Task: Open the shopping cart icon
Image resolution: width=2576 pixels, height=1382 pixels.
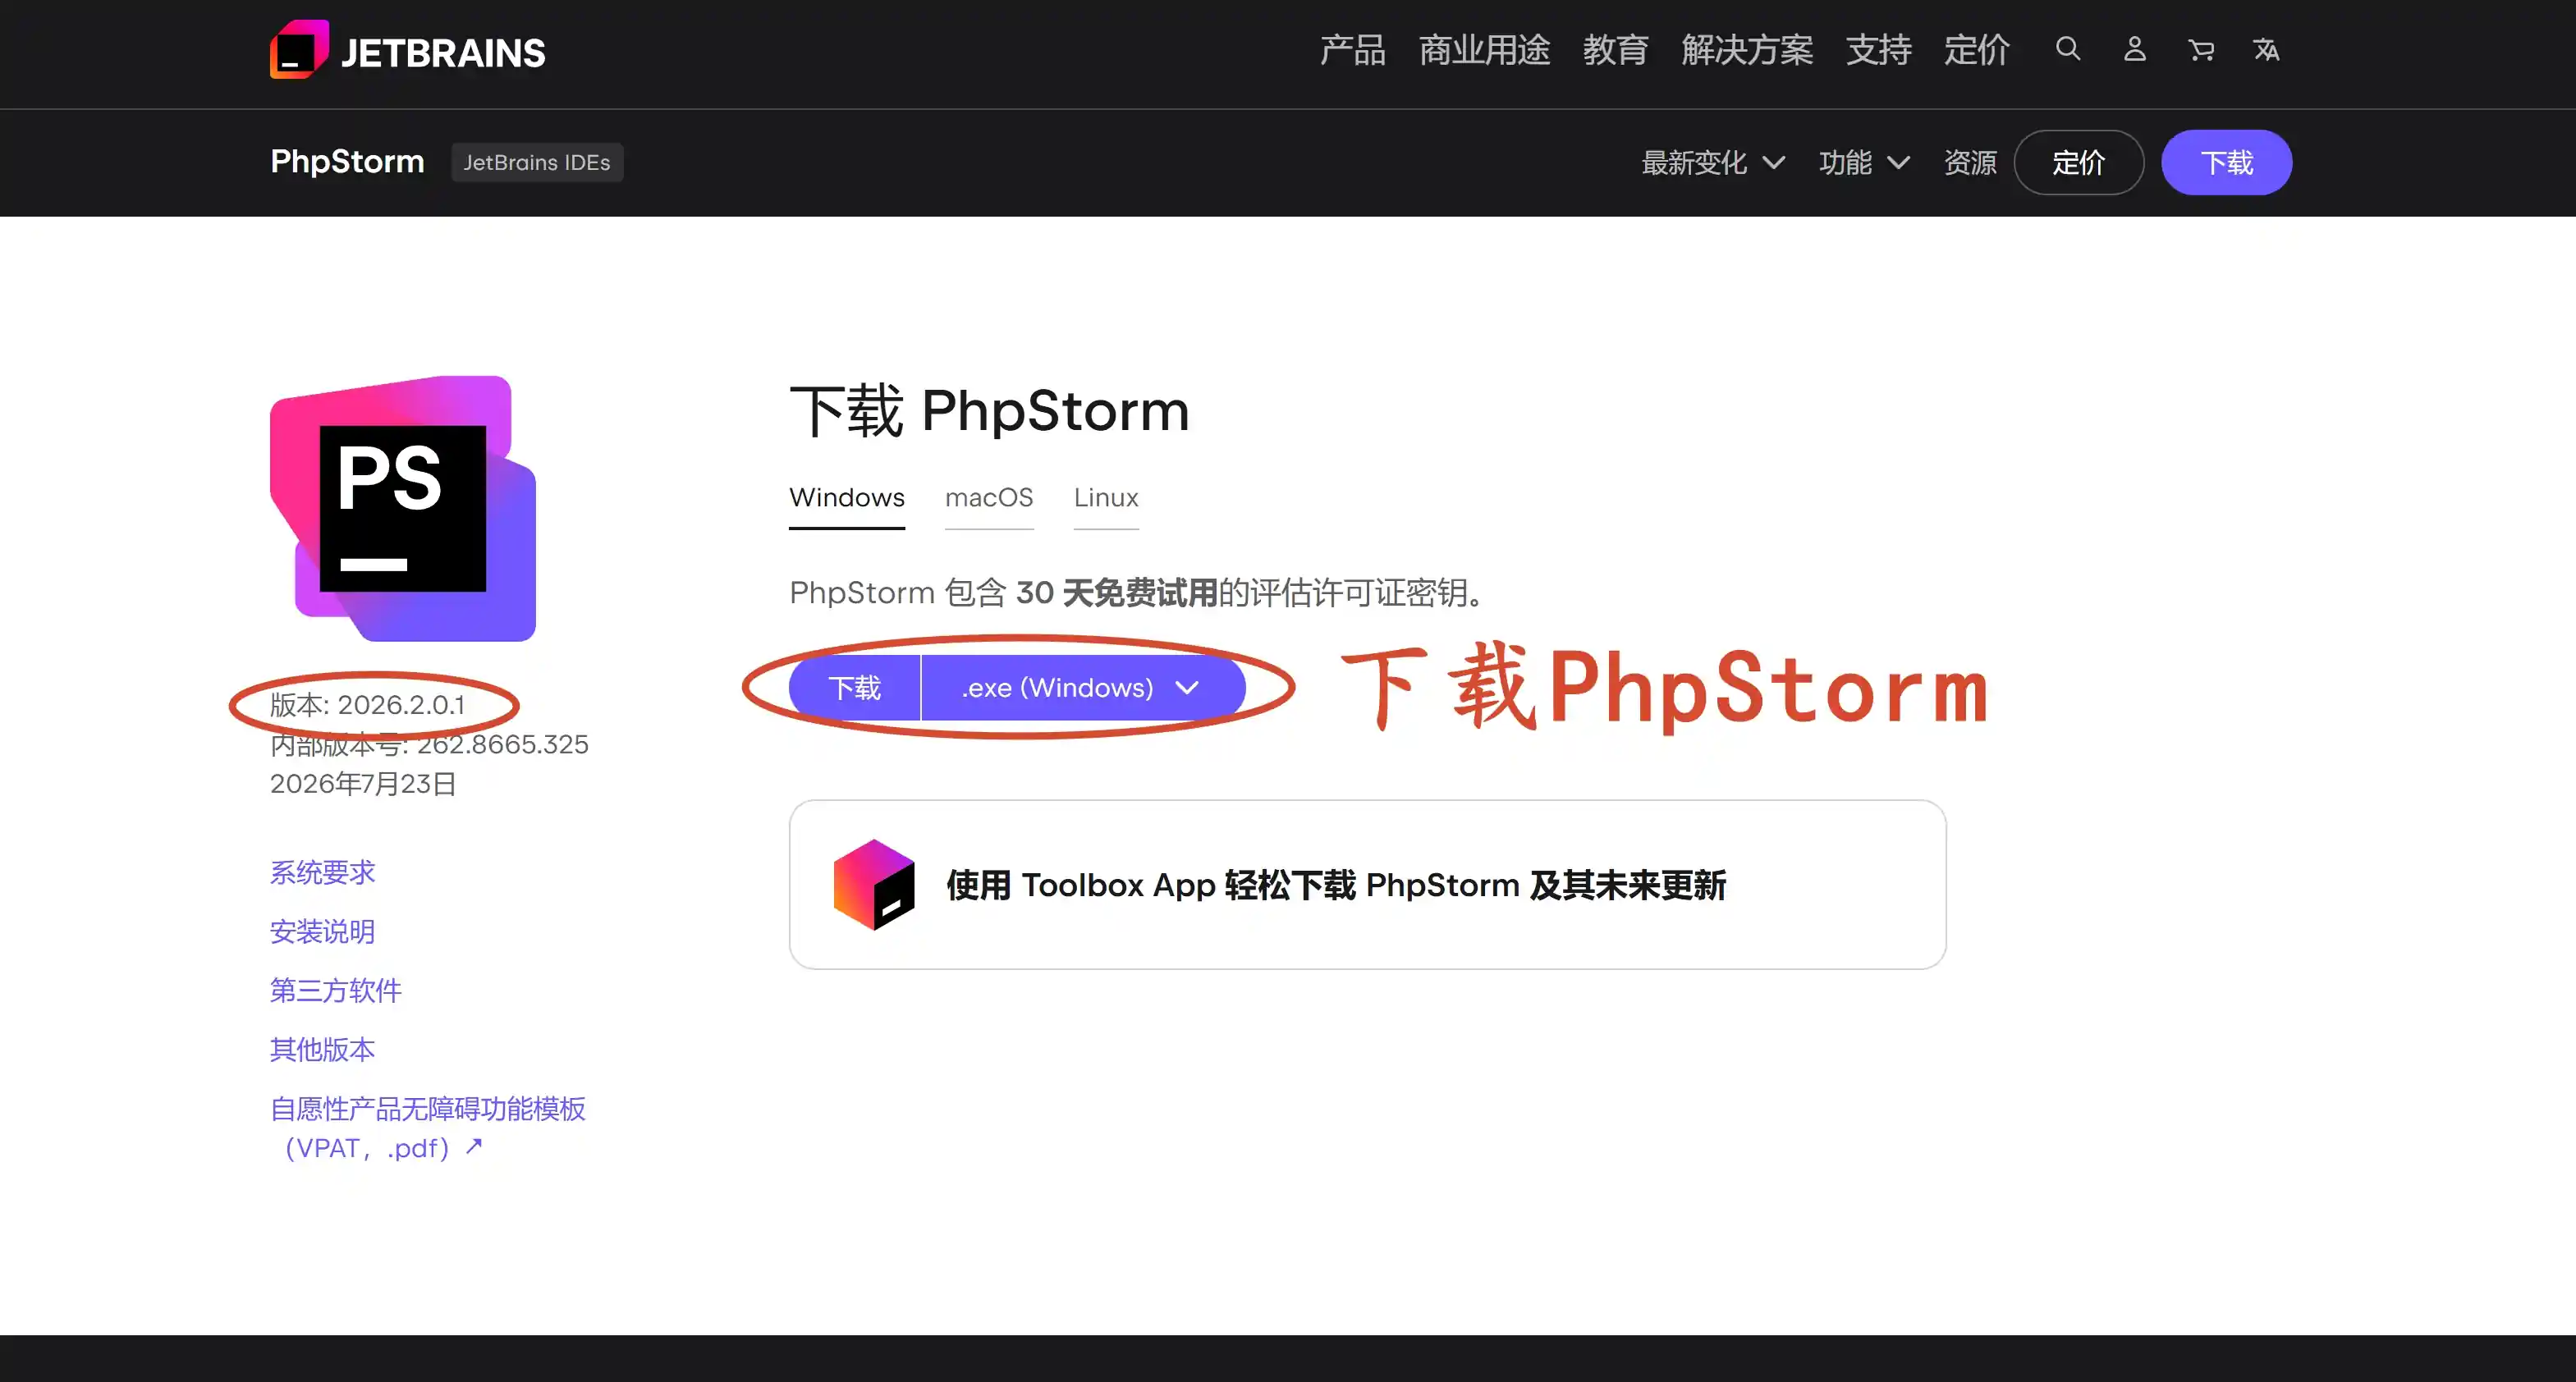Action: click(x=2200, y=50)
